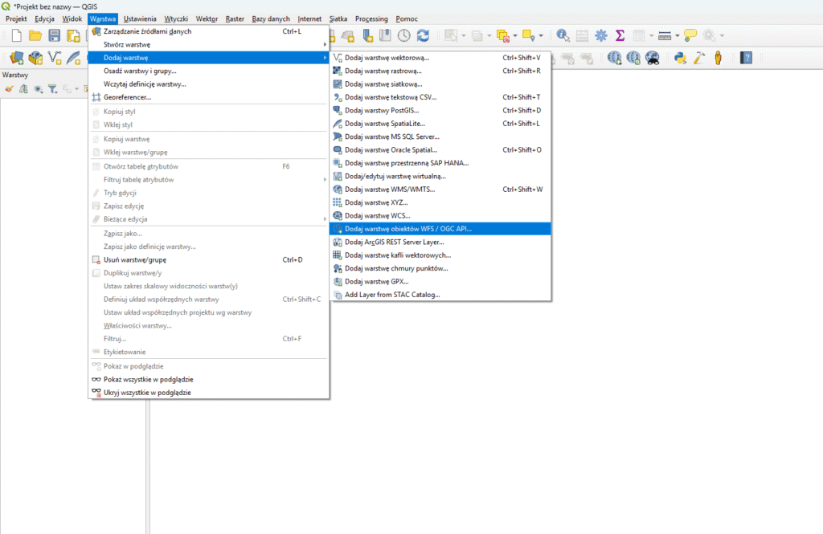Image resolution: width=823 pixels, height=534 pixels.
Task: Expand the map tips dropdown arrow
Action: [723, 35]
